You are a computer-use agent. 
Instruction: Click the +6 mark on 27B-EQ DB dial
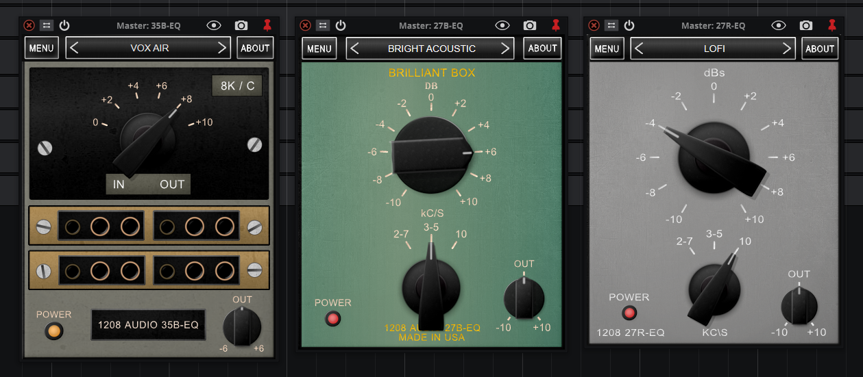pyautogui.click(x=491, y=152)
